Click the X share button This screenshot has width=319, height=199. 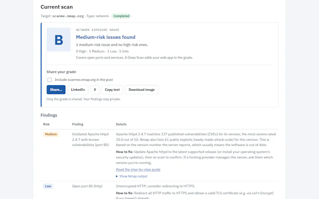pyautogui.click(x=95, y=90)
